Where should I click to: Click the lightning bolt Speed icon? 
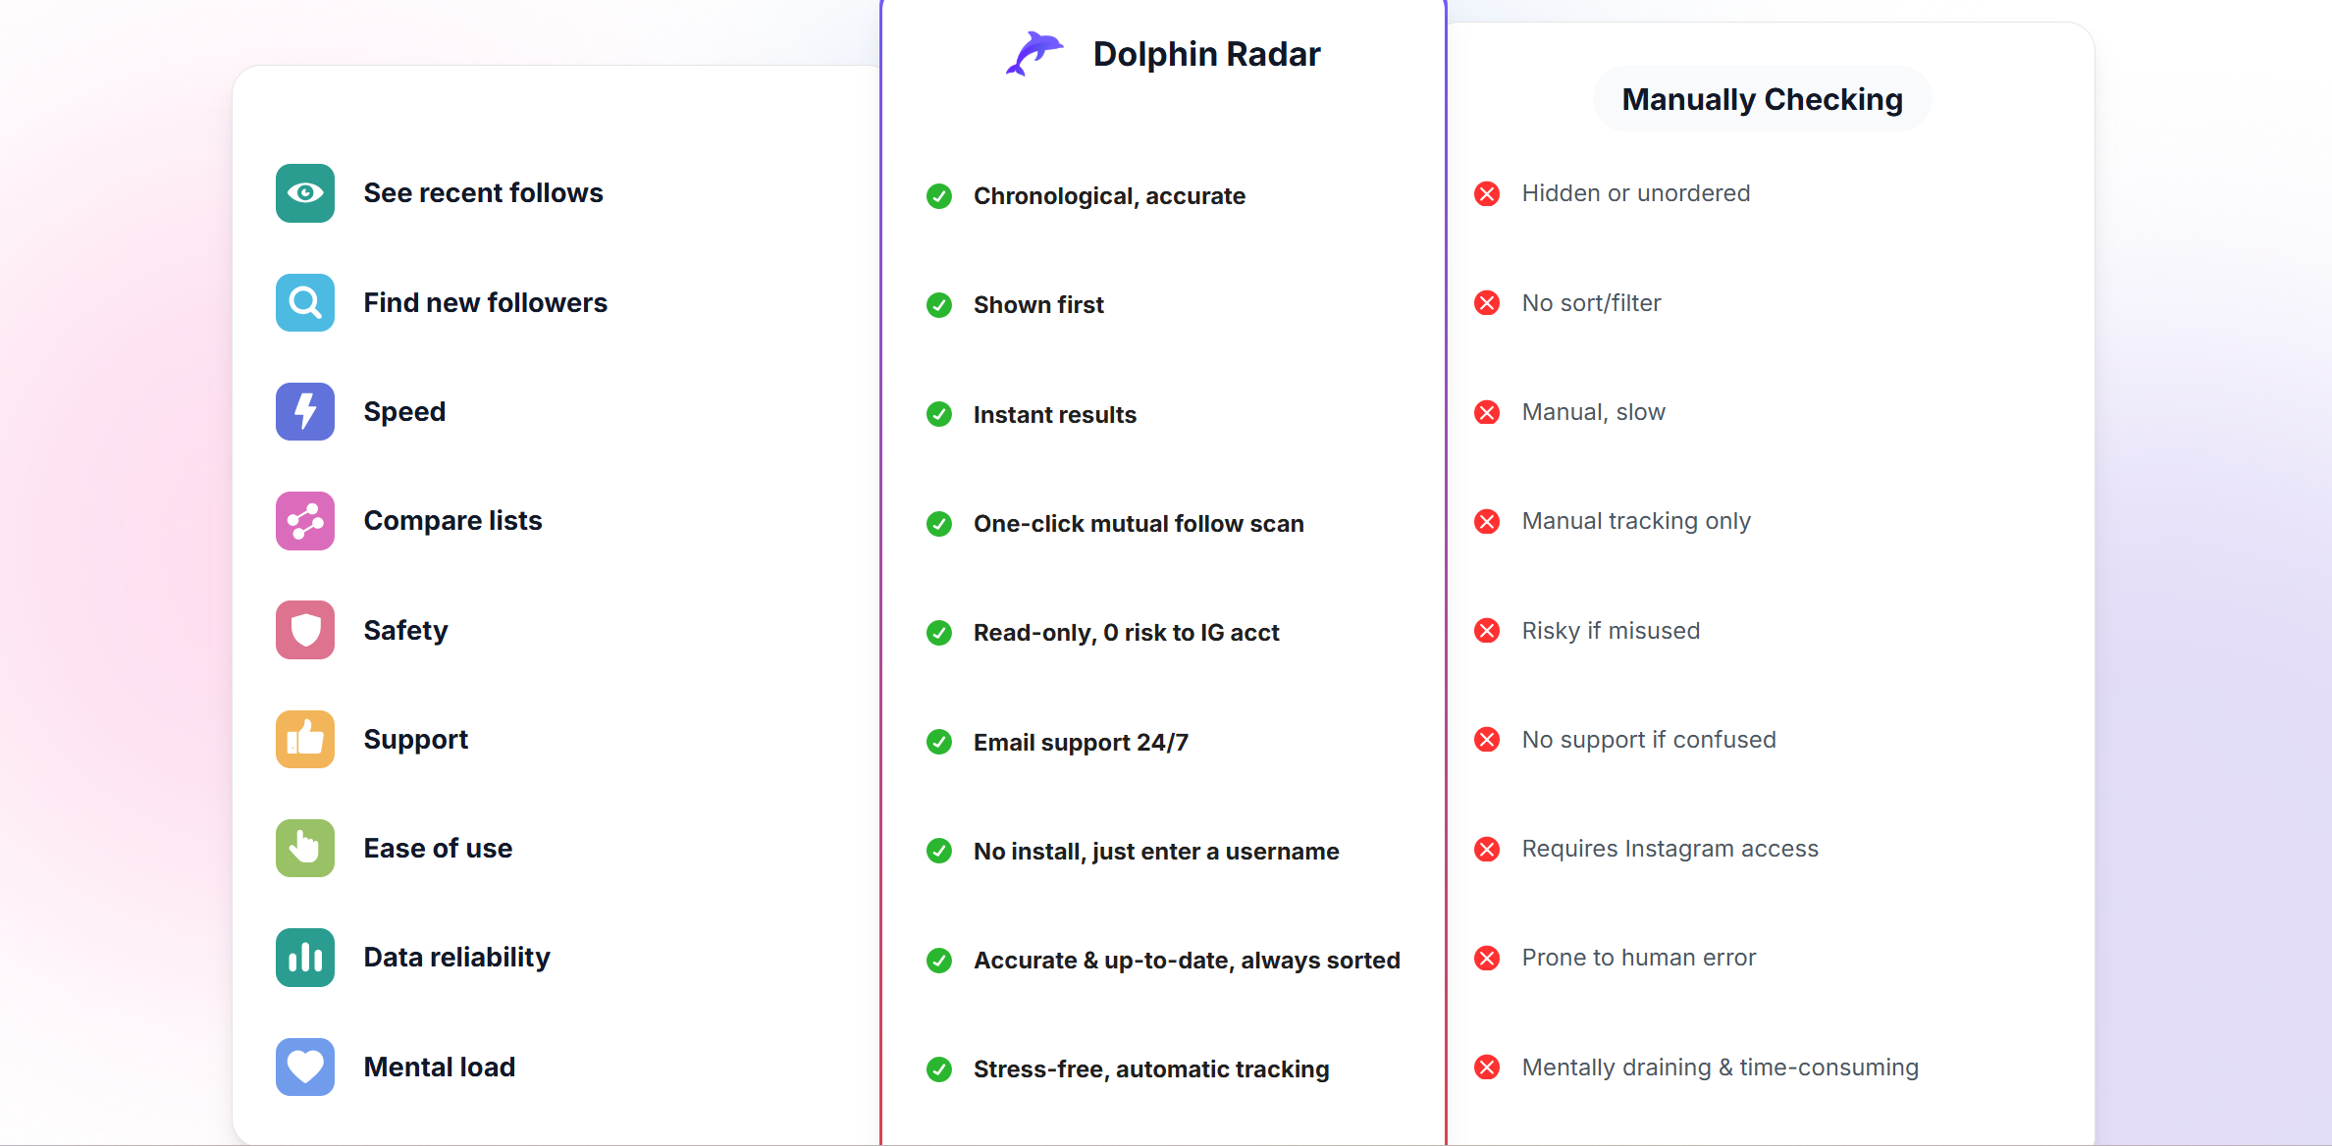[x=304, y=411]
